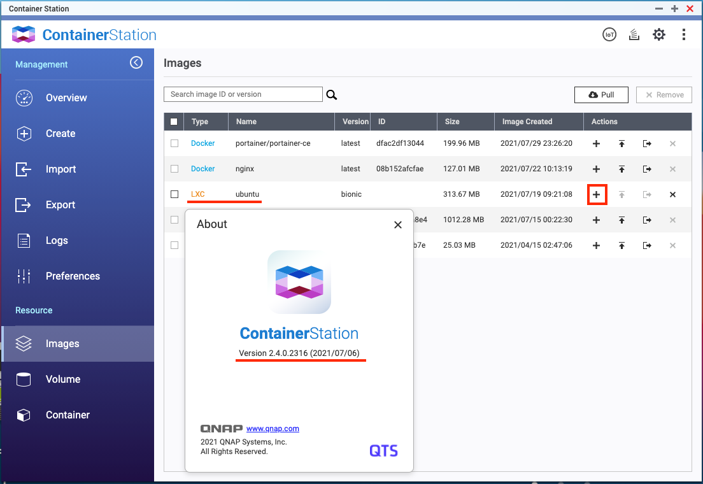703x484 pixels.
Task: Select the portainer/portainer-ce row checkbox
Action: tap(174, 144)
